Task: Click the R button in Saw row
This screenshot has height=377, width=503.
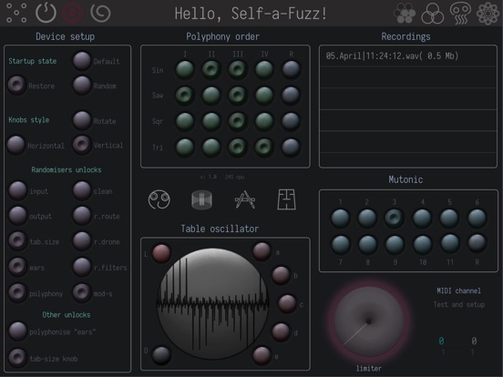Action: [x=291, y=96]
